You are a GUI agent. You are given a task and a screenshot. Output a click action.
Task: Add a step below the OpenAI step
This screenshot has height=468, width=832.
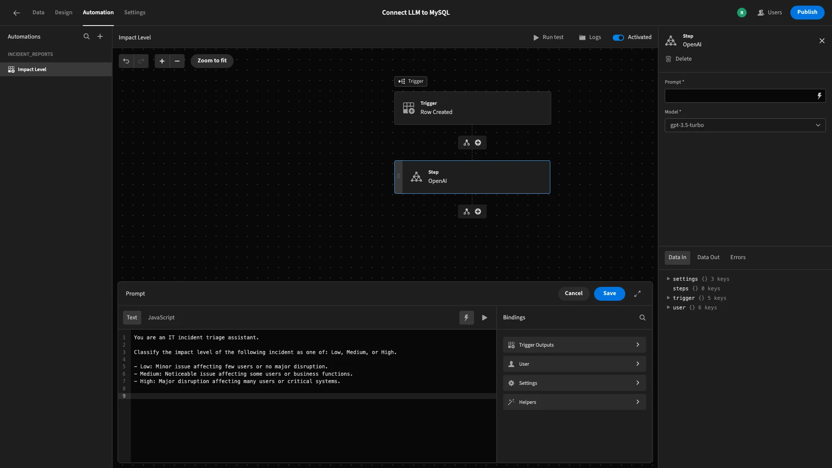(478, 211)
